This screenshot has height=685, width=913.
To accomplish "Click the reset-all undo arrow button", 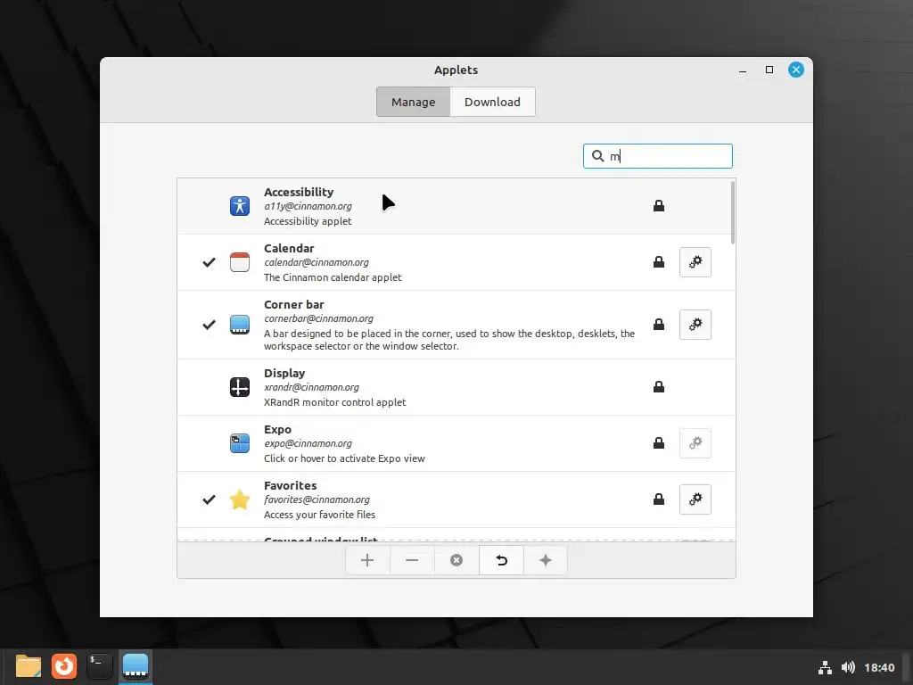I will (501, 560).
